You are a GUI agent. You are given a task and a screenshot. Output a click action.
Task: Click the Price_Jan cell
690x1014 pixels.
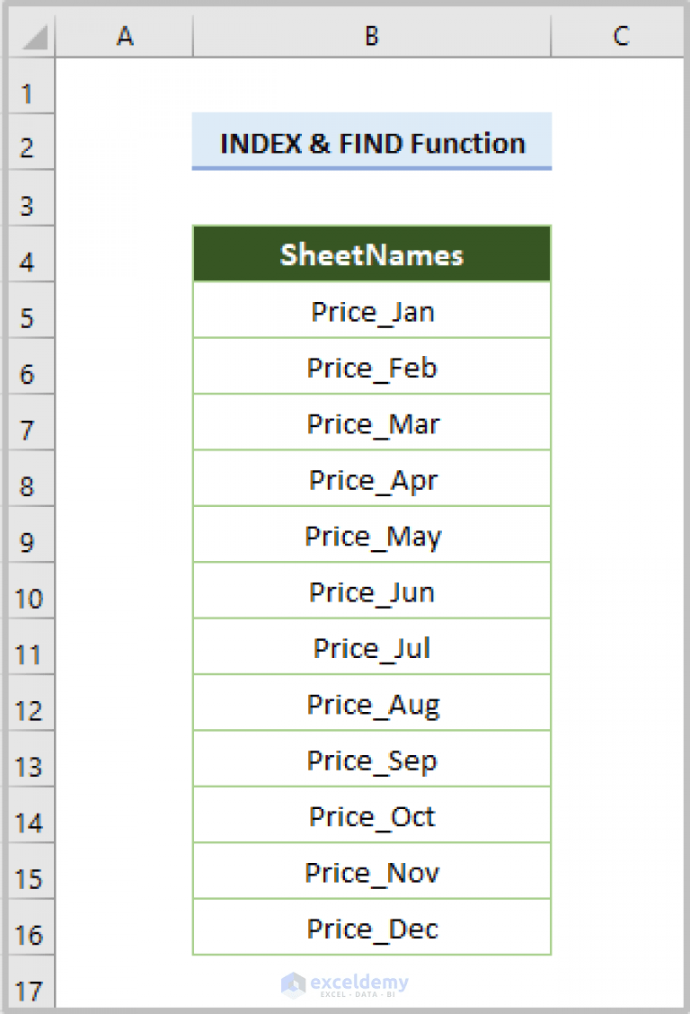[371, 311]
